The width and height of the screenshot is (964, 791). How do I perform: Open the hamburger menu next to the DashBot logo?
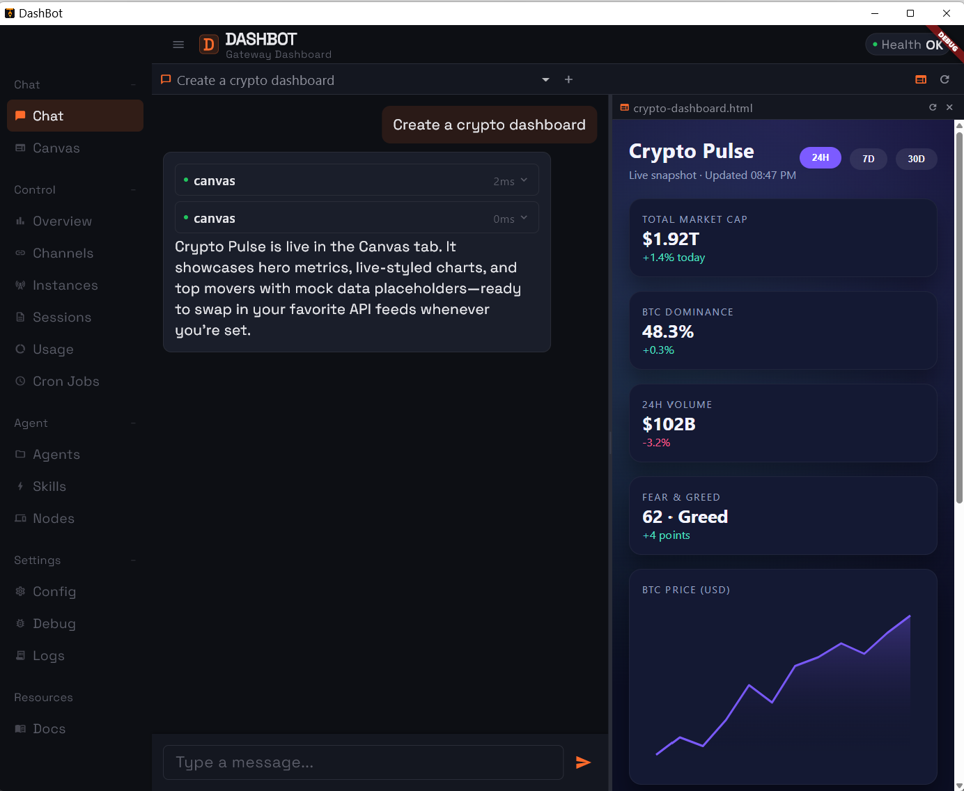click(178, 44)
